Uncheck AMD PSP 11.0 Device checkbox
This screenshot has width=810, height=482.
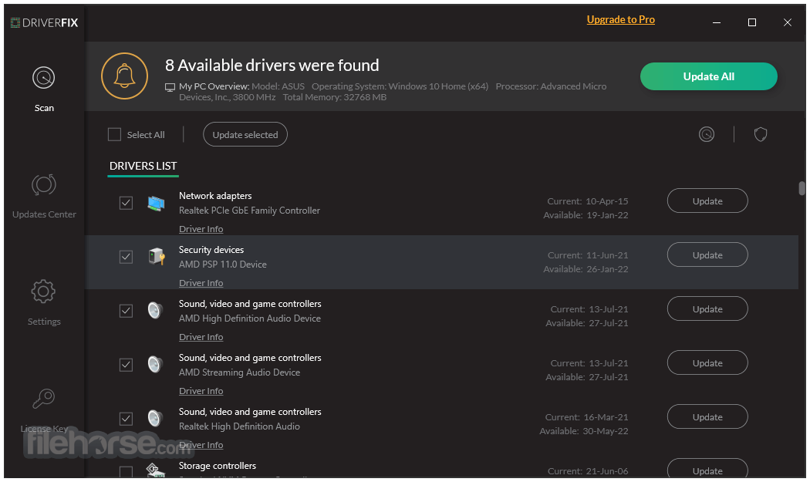(126, 257)
